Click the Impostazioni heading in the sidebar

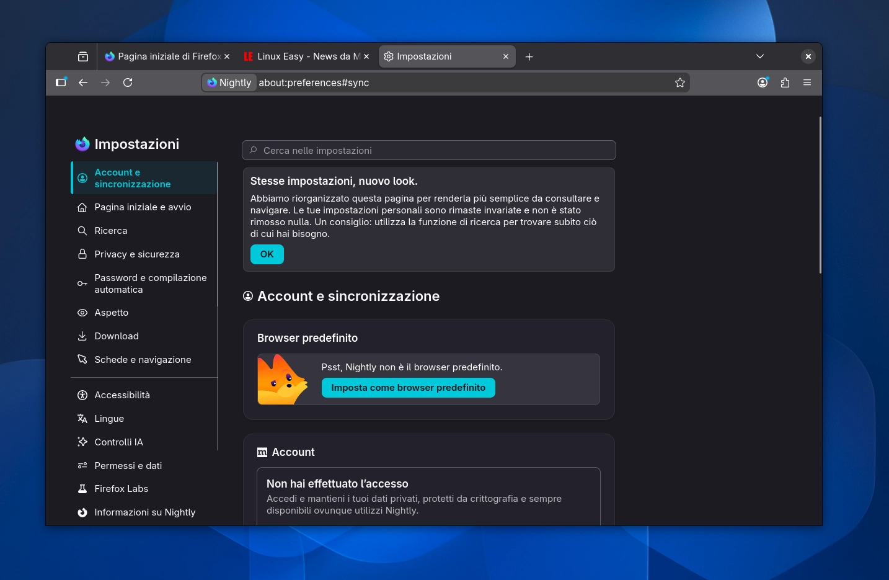[137, 144]
